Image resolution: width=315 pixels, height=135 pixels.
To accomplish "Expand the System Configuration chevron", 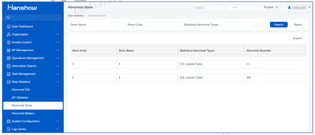I will pos(58,121).
